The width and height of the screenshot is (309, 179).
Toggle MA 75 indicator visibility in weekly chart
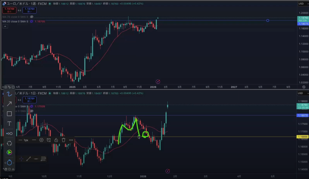pyautogui.click(x=32, y=17)
